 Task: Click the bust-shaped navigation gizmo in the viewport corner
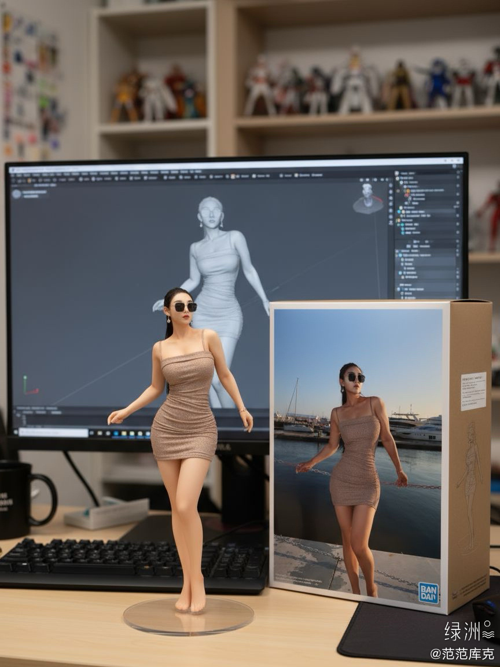pyautogui.click(x=368, y=199)
